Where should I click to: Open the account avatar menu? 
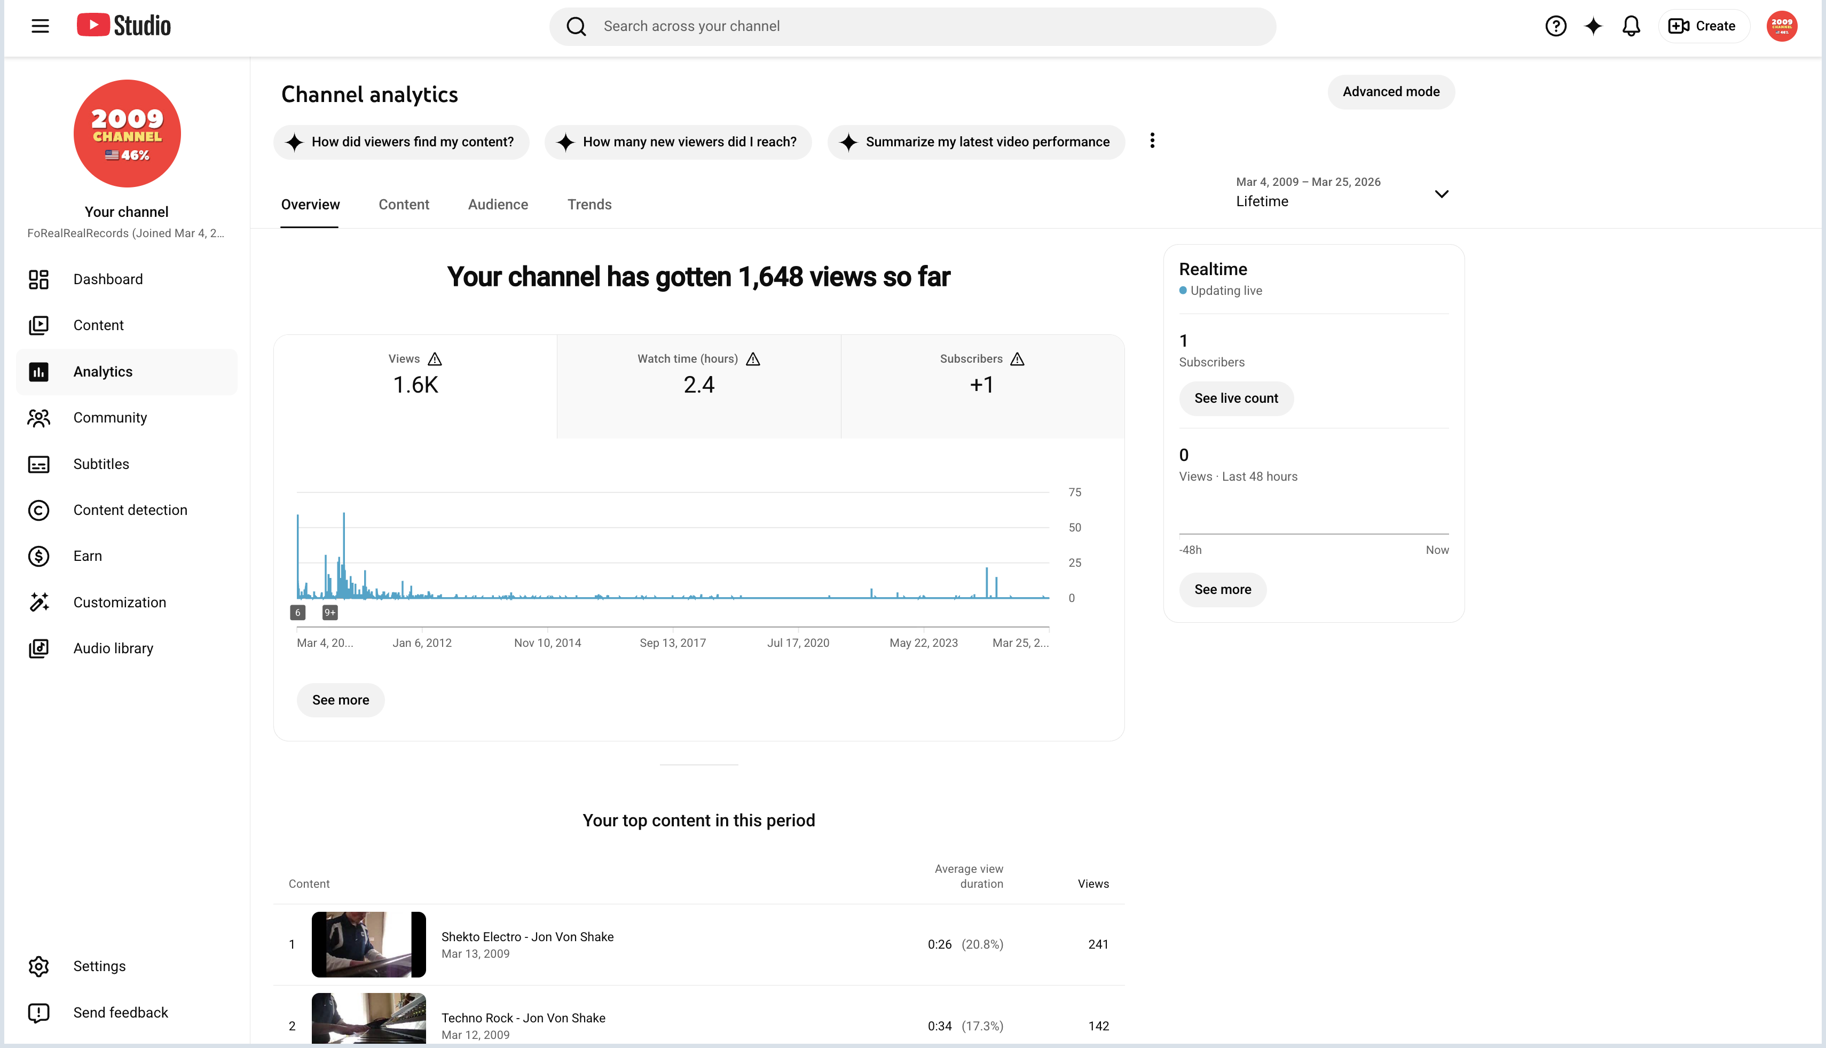(x=1781, y=26)
